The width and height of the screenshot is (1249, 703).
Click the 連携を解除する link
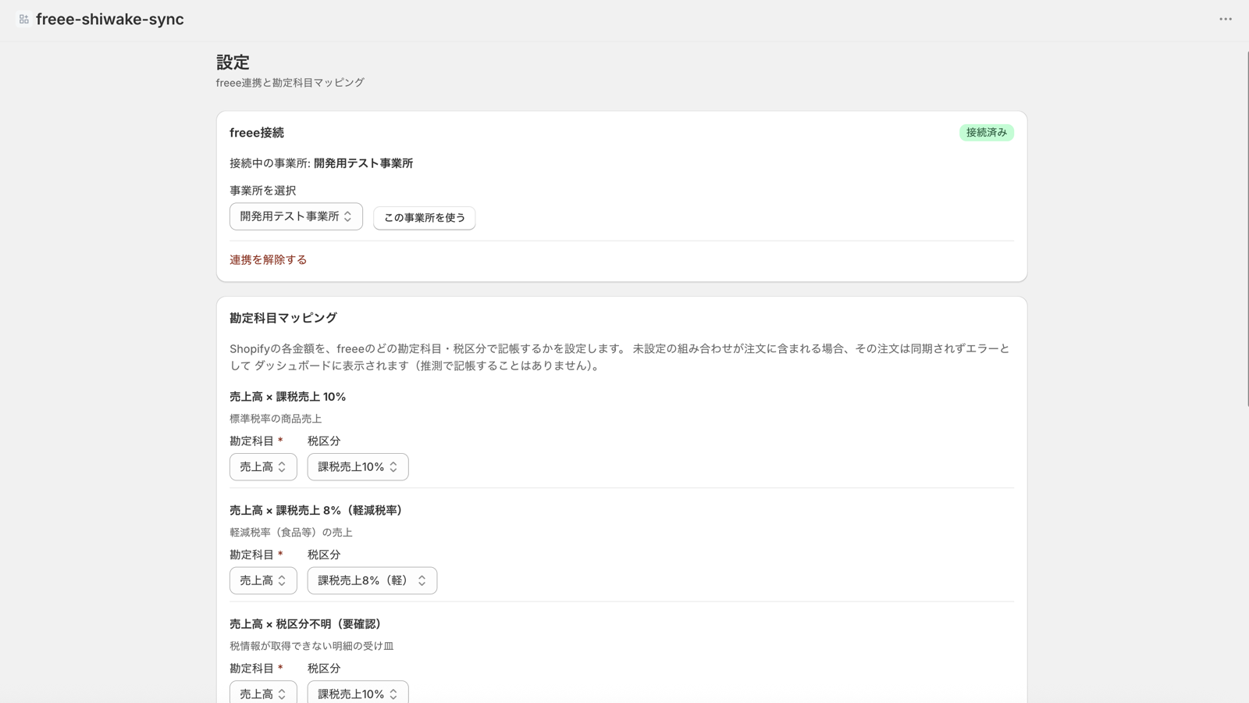(268, 260)
